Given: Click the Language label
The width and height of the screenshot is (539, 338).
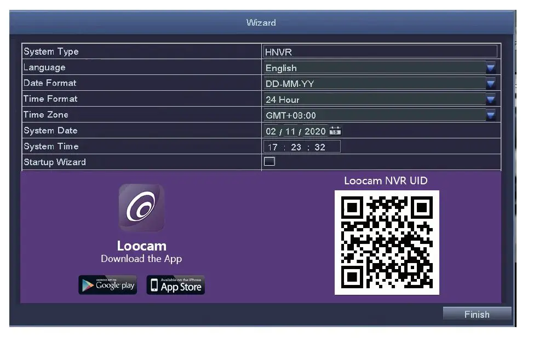Looking at the screenshot, I should (44, 67).
